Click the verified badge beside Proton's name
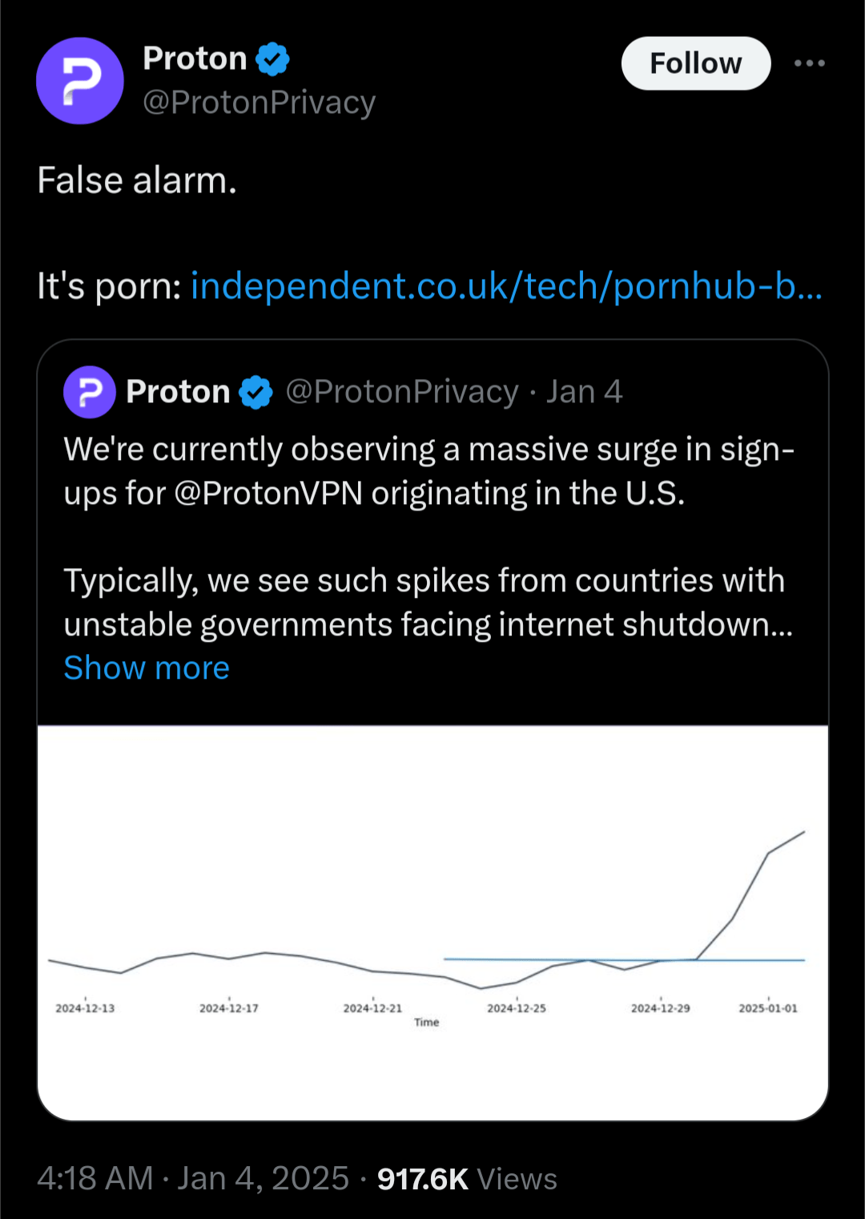This screenshot has width=865, height=1219. pos(272,59)
